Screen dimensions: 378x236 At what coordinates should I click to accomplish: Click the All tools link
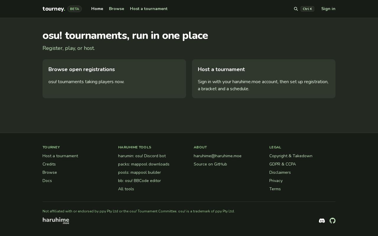click(x=126, y=189)
